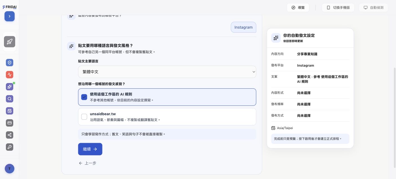Open the red activity pulse sidebar icon

coord(10,75)
